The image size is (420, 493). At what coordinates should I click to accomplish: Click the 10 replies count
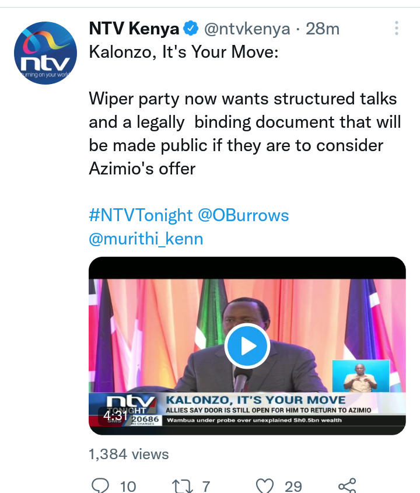[128, 487]
